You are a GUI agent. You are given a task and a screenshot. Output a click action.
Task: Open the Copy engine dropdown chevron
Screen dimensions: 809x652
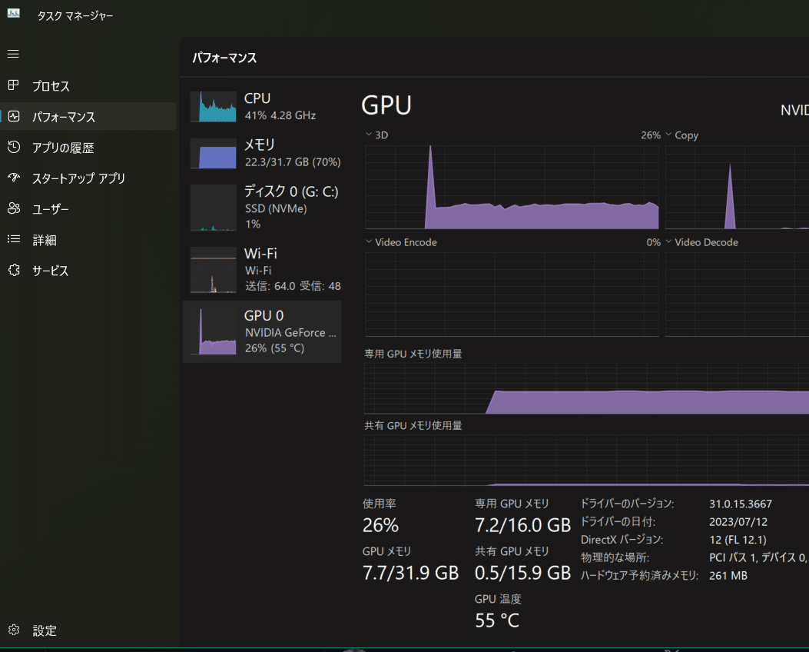[x=668, y=135]
